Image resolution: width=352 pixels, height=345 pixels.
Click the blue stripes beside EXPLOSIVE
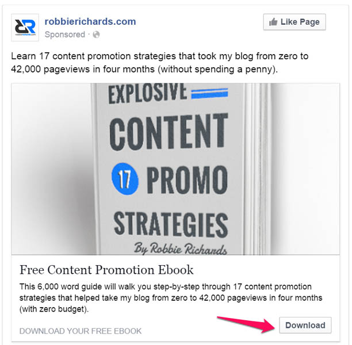pos(209,94)
